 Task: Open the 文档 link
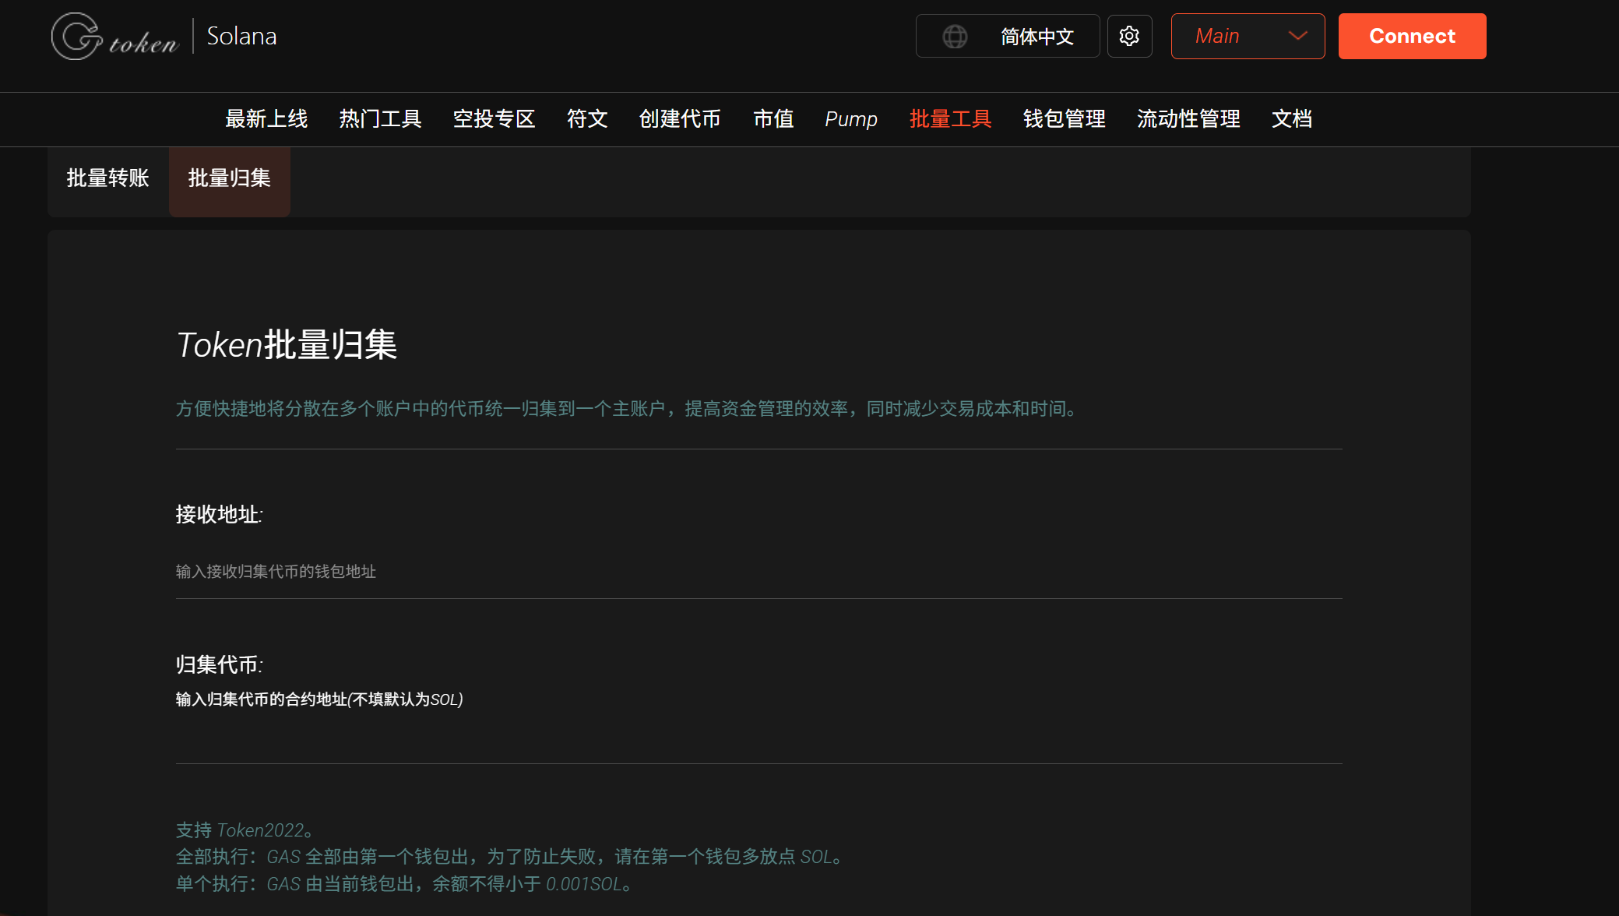[1292, 119]
